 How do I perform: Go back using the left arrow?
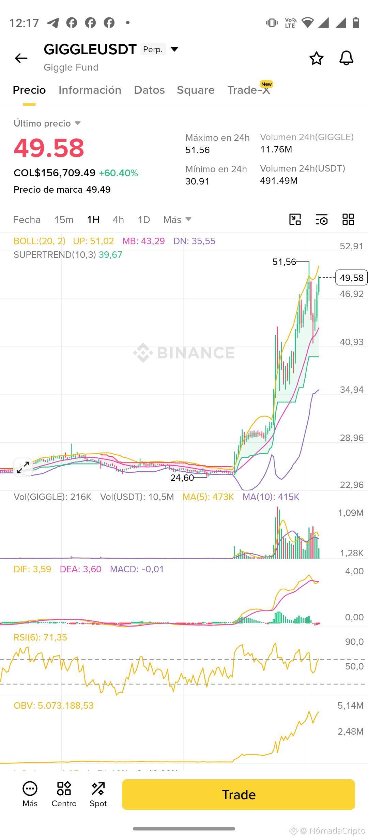click(21, 58)
